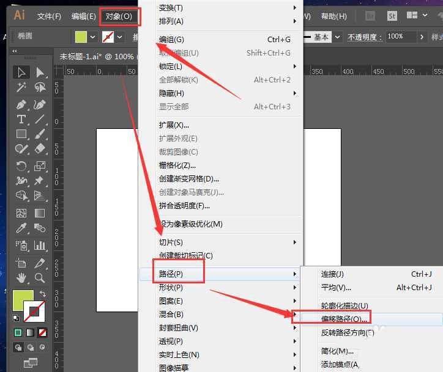Switch paint mode to Gradient

click(30, 333)
